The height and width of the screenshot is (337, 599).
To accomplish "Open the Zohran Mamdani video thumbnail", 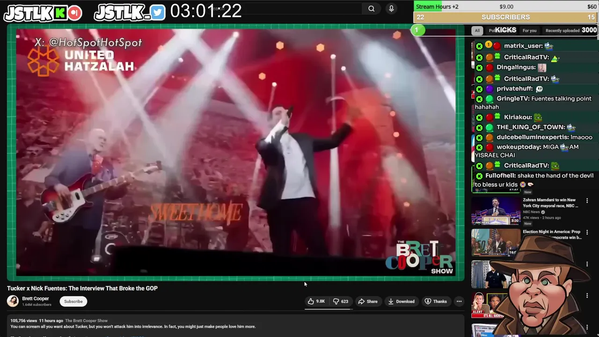I will click(496, 211).
